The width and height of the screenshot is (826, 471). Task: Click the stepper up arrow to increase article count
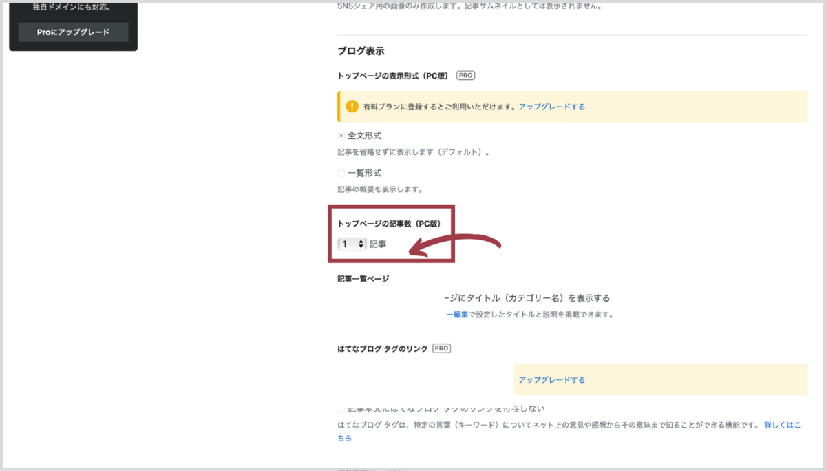[x=360, y=241]
